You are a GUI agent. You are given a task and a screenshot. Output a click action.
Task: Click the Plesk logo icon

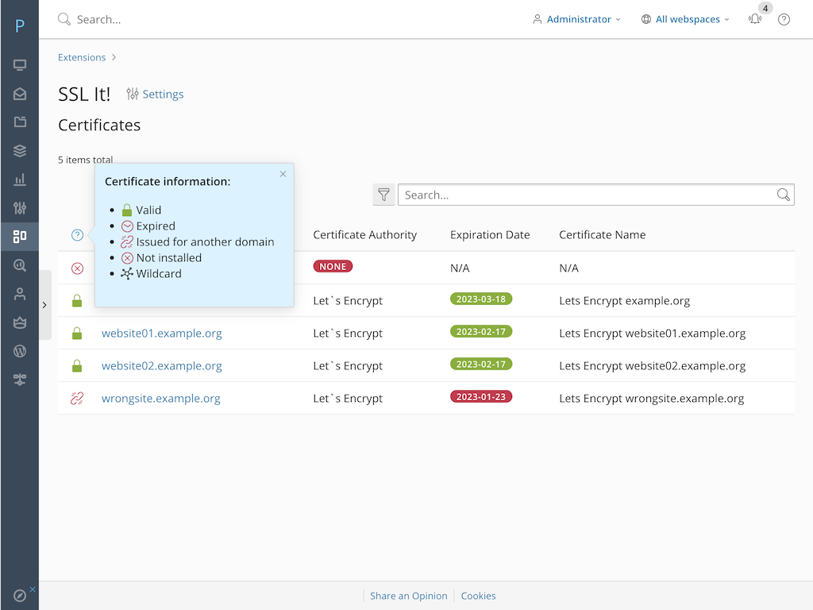pyautogui.click(x=20, y=26)
